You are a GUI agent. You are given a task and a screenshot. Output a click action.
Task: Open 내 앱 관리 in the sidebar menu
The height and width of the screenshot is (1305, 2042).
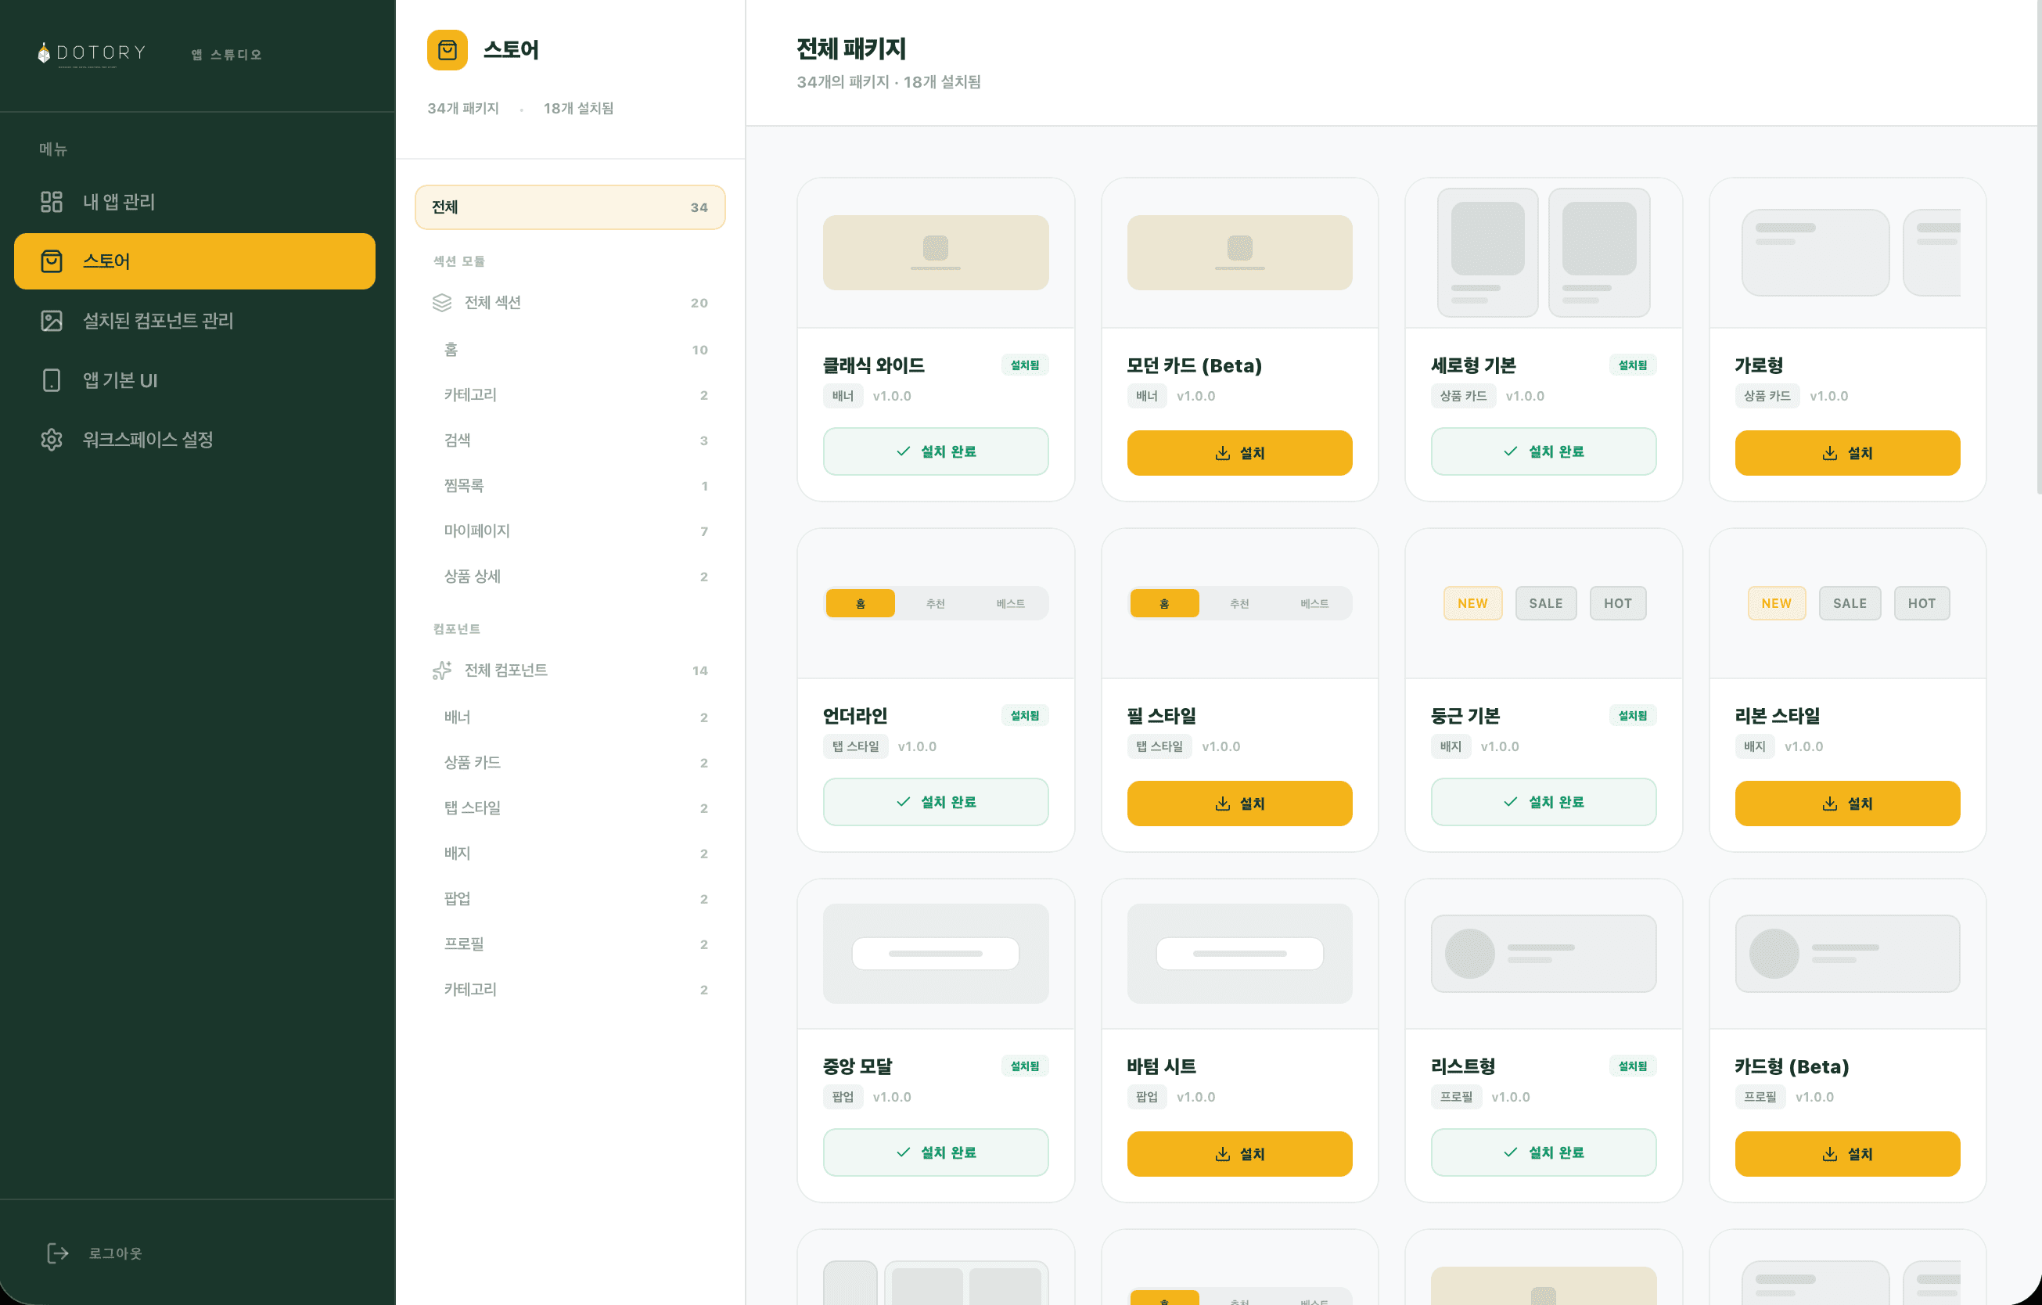pos(195,202)
